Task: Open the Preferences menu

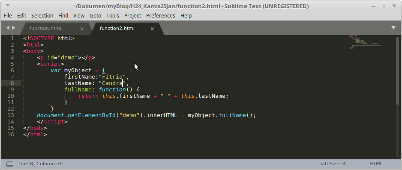Action: (x=160, y=16)
